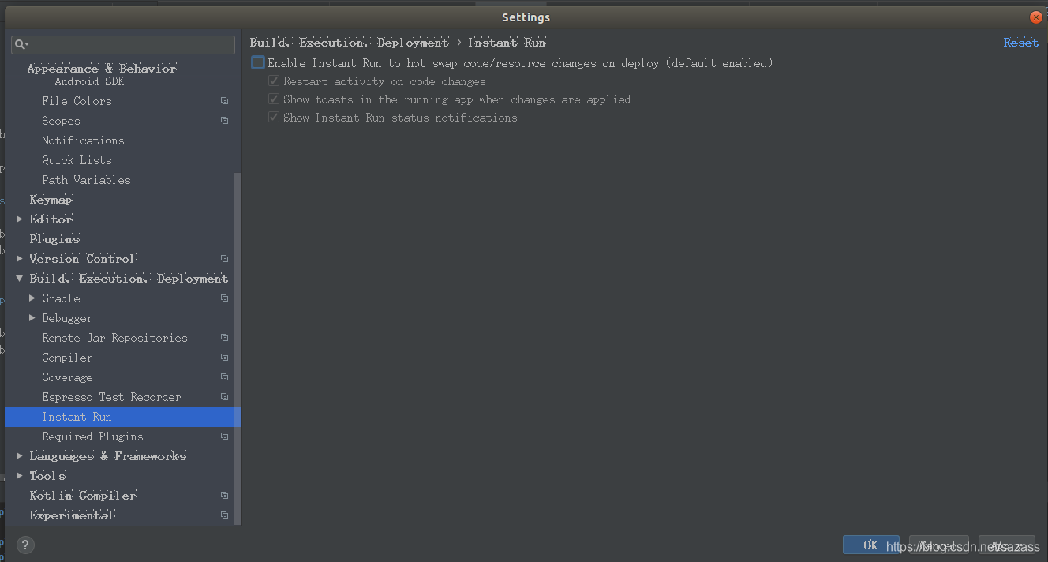
Task: Click the project icon beside Coverage
Action: [x=224, y=377]
